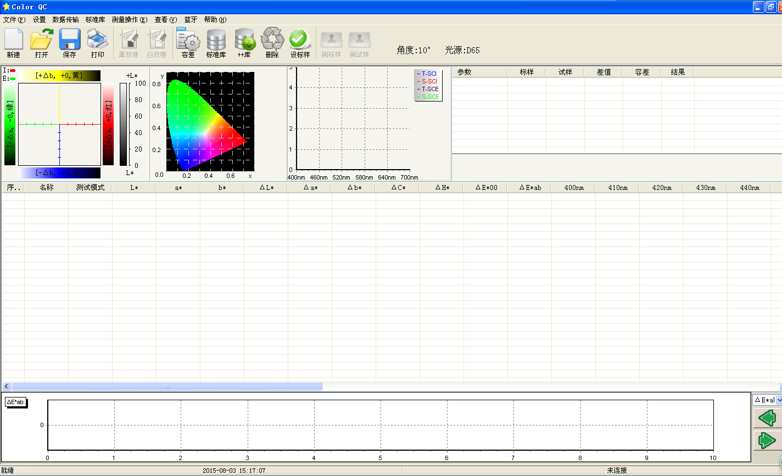The height and width of the screenshot is (476, 782).
Task: Click the L* column header
Action: (134, 187)
